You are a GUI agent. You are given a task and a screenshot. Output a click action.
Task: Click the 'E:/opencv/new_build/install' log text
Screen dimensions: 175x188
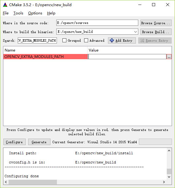(104, 153)
